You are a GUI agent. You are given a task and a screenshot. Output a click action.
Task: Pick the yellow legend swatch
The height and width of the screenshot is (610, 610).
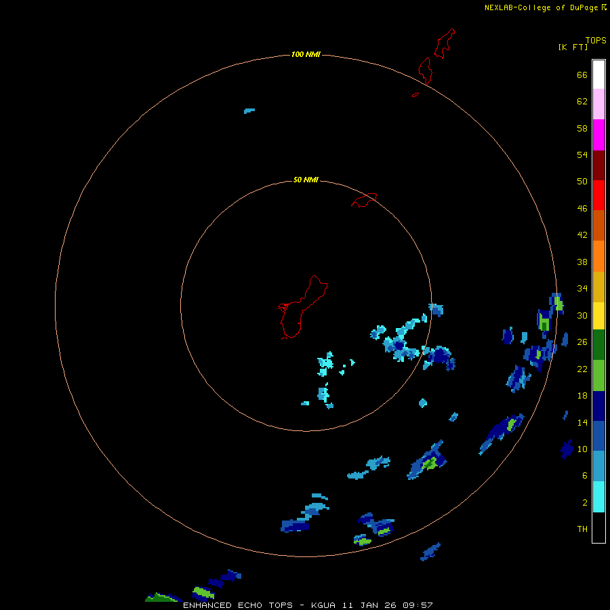(x=598, y=315)
